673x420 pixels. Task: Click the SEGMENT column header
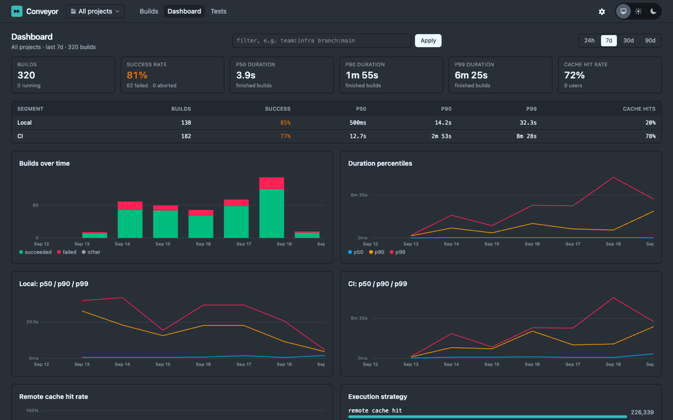coord(30,109)
